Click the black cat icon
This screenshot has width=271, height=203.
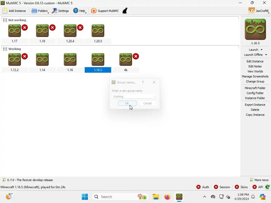coord(125,11)
